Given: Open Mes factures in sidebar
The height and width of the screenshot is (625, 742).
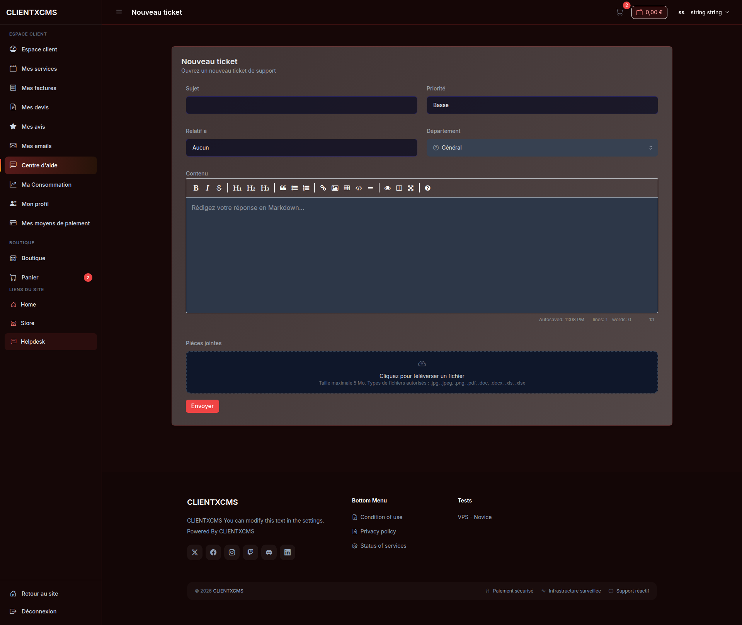Looking at the screenshot, I should click(x=51, y=88).
